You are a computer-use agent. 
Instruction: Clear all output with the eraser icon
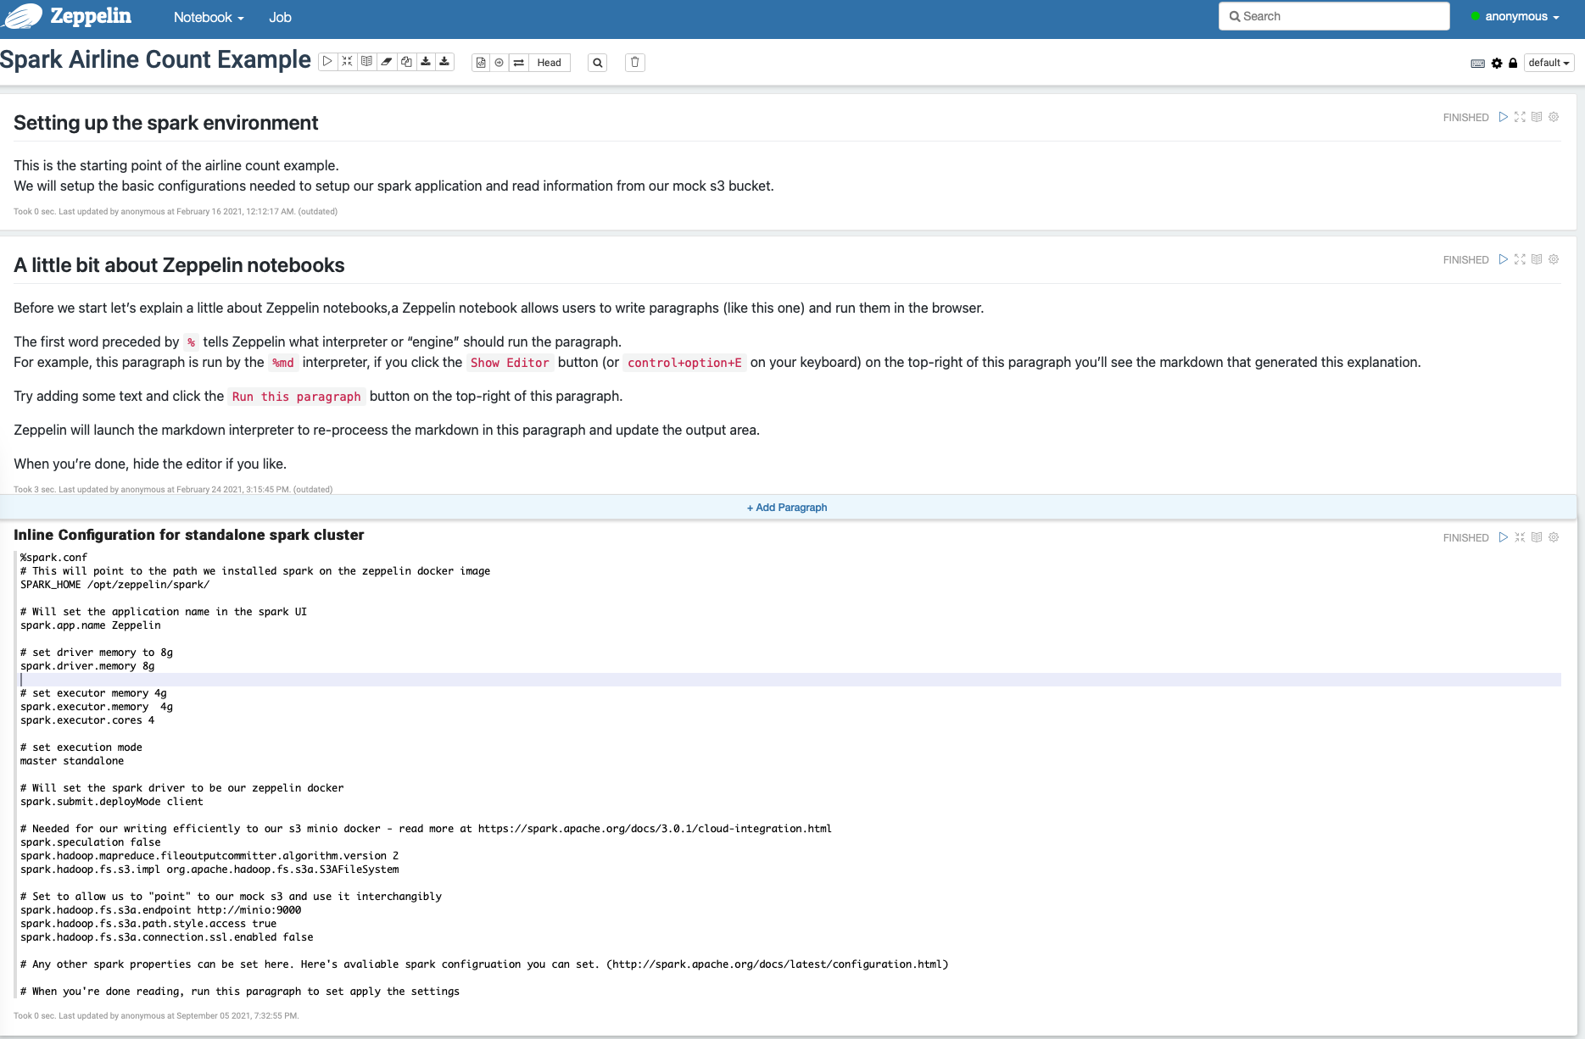(387, 62)
